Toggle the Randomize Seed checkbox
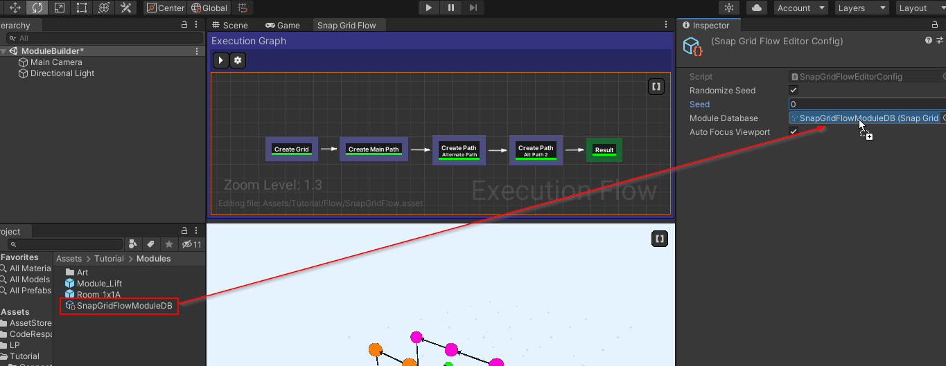The image size is (946, 366). point(794,91)
